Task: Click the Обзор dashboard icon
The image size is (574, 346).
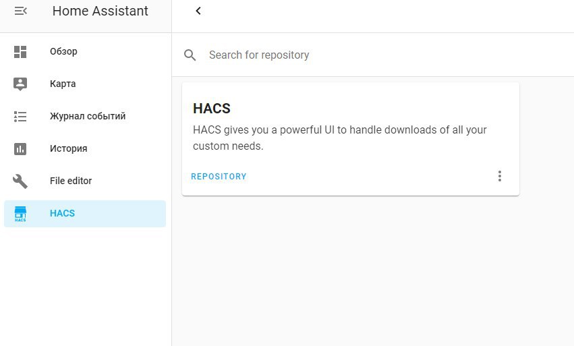Action: pos(20,52)
